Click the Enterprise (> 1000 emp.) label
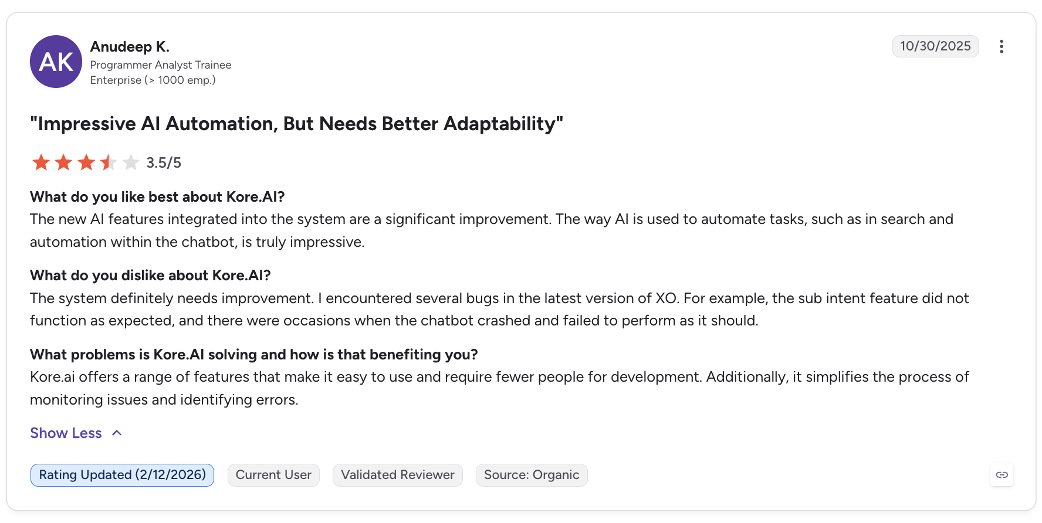This screenshot has height=523, width=1042. point(153,80)
